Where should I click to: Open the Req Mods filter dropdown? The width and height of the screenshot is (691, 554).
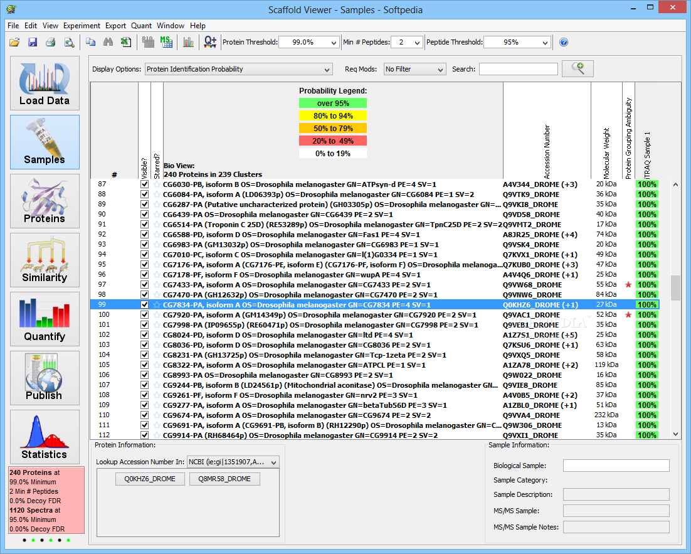pyautogui.click(x=414, y=69)
